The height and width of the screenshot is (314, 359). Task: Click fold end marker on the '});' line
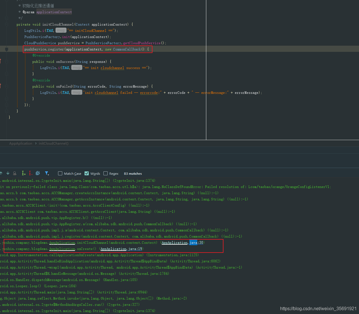pos(7,105)
